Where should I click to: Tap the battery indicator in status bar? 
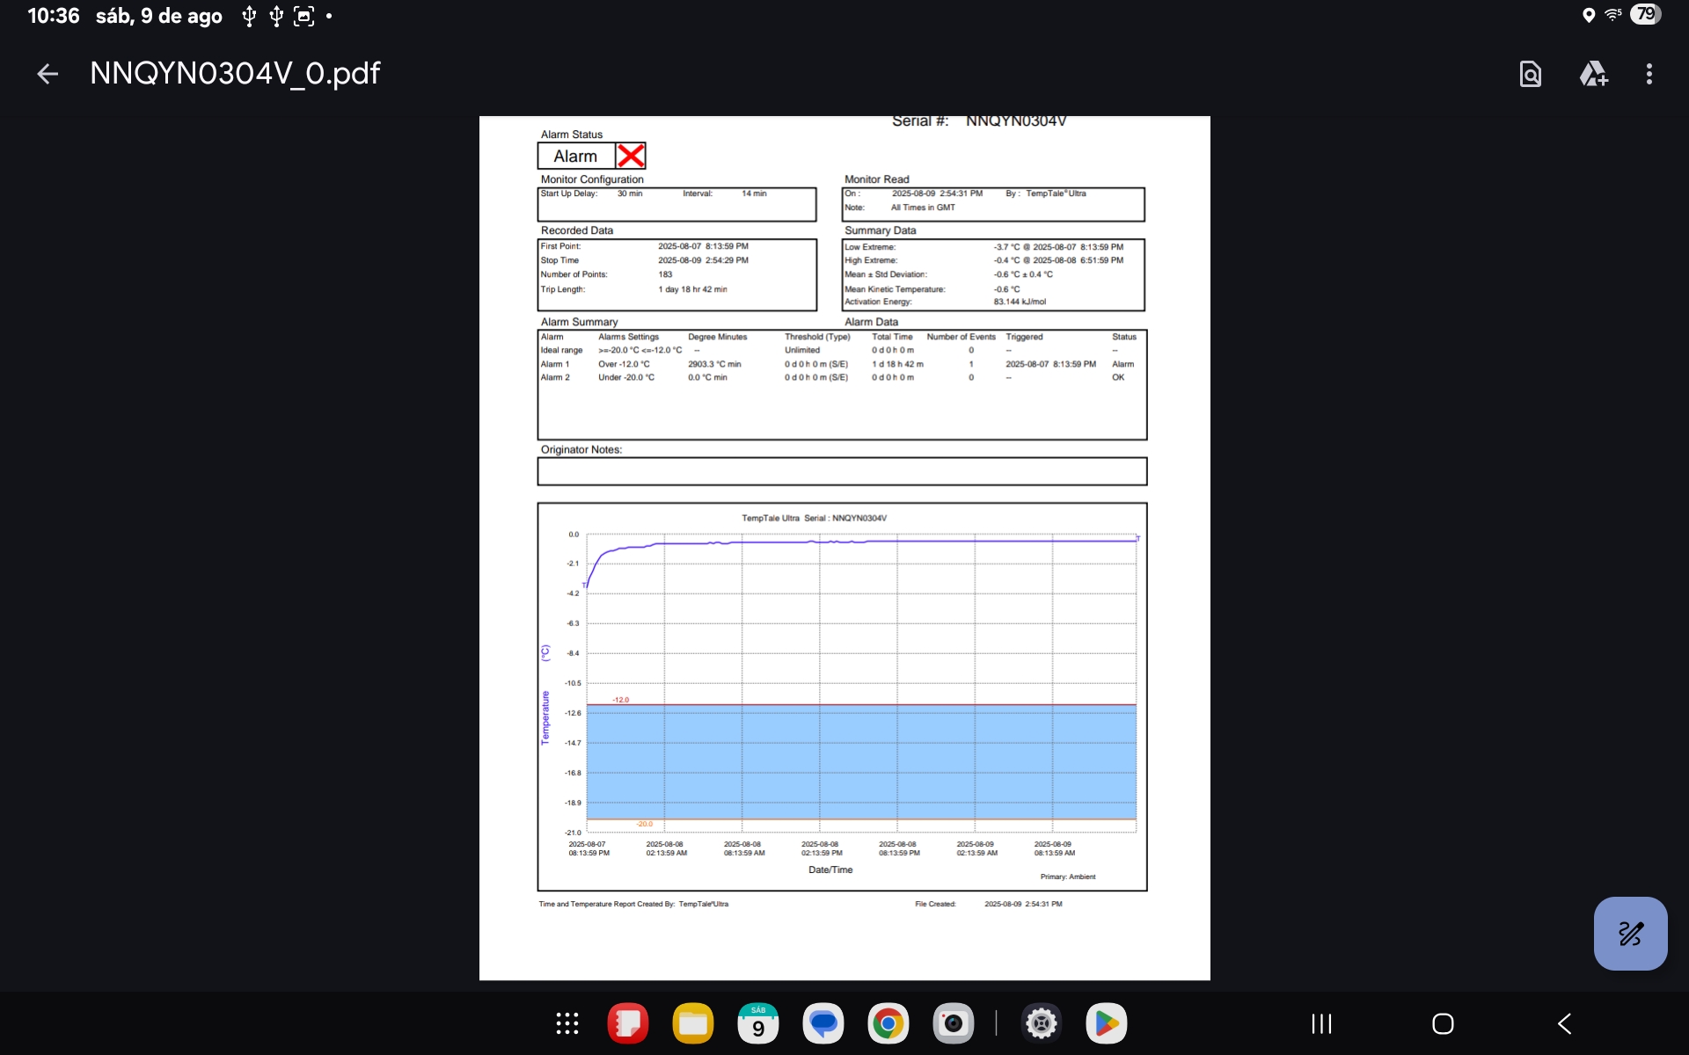tap(1645, 15)
